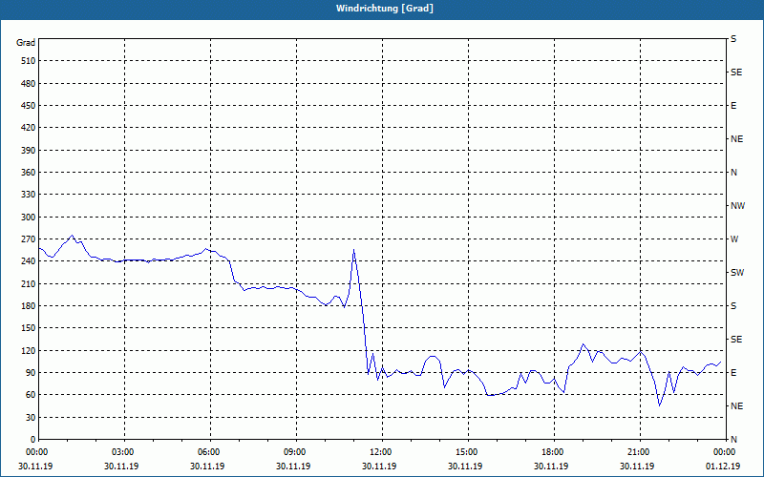The image size is (764, 477).
Task: Select the 390 value on the y-axis
Action: 29,151
